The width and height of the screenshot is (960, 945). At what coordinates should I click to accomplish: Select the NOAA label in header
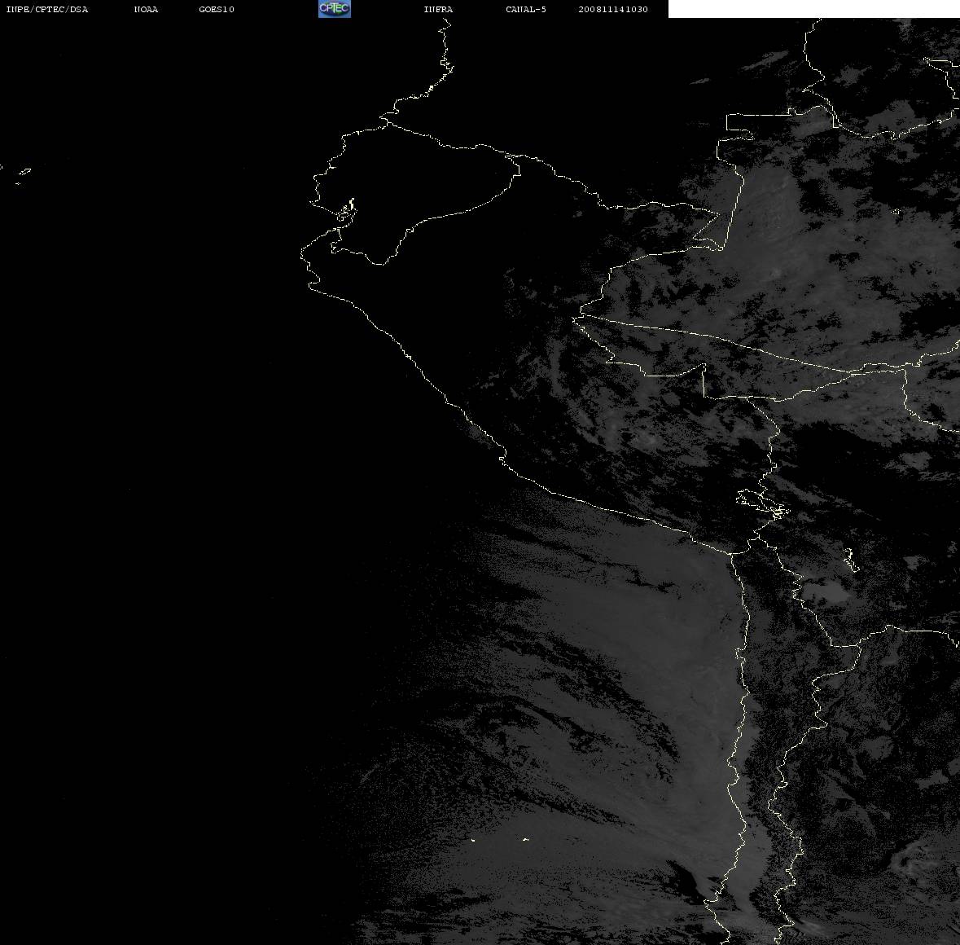click(x=146, y=9)
